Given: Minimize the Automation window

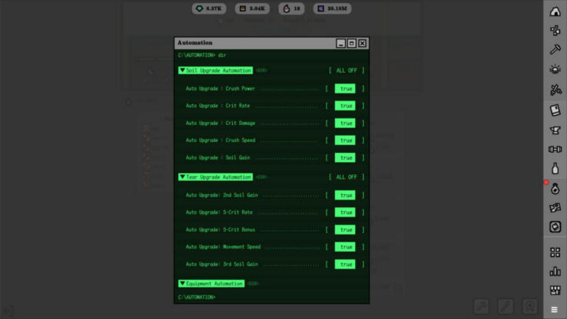Looking at the screenshot, I should click(341, 43).
